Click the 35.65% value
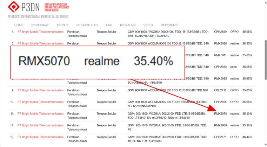Screen dimensions: 267x147 coord(247,79)
